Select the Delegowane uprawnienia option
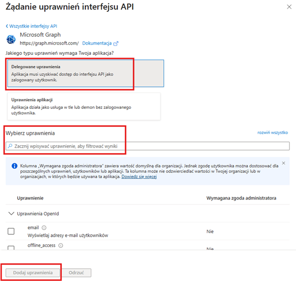296x281 pixels. pos(85,73)
